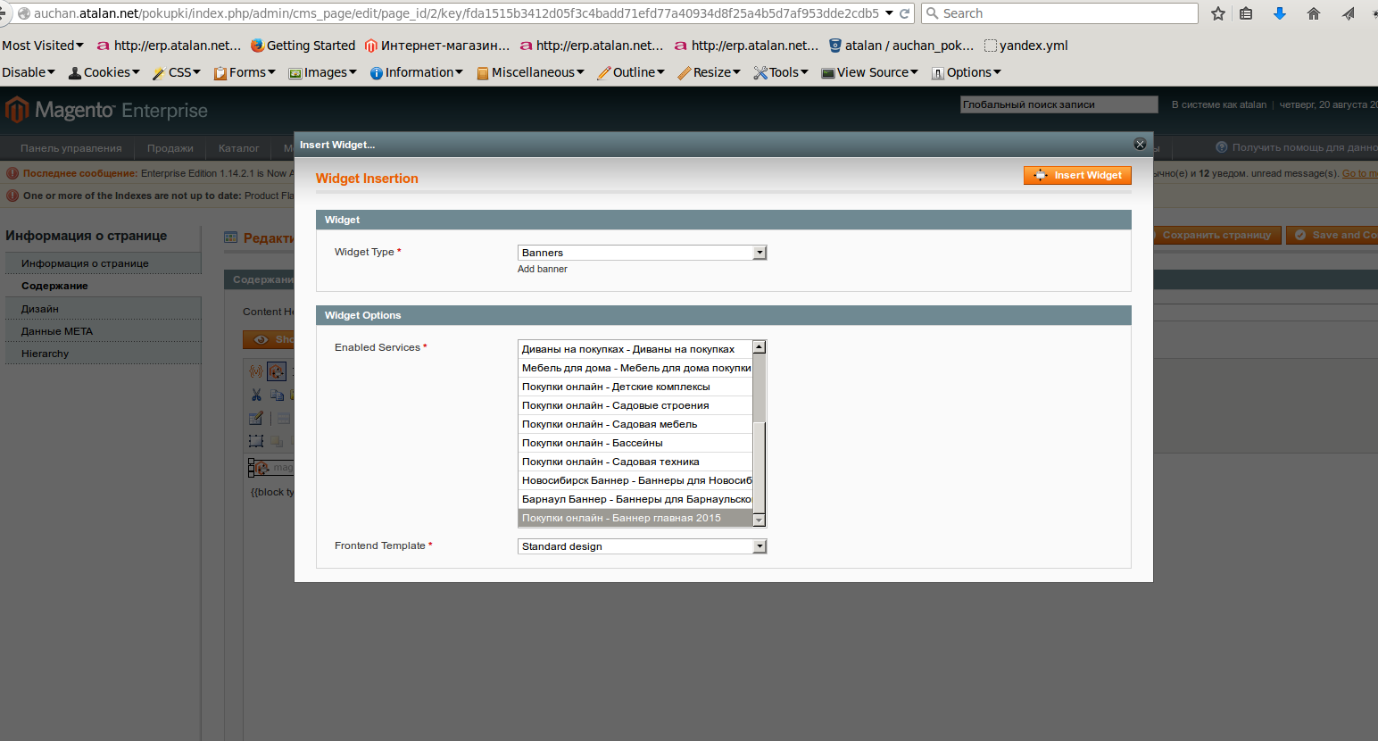Screen dimensions: 1378x741
Task: Open the Tools toolbar menu
Action: point(781,72)
